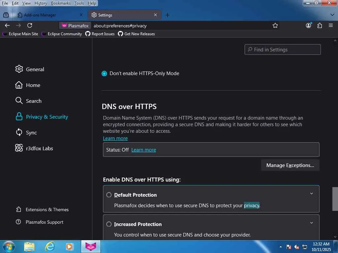Focus the Find in Settings search box
This screenshot has width=338, height=253.
pyautogui.click(x=283, y=49)
